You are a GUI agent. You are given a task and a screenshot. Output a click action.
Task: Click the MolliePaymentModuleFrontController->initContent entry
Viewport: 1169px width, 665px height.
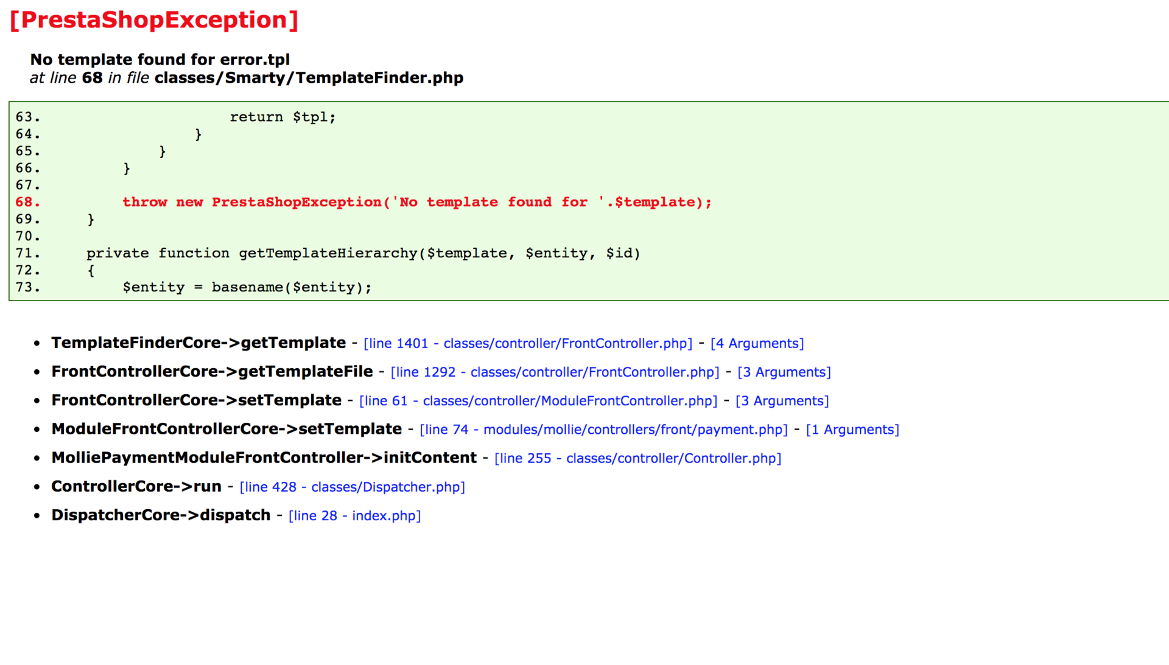(x=264, y=458)
